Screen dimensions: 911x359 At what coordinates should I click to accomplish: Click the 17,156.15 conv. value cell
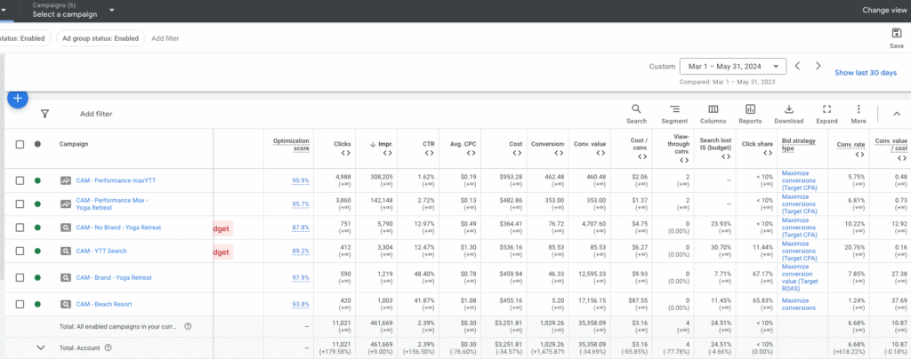(590, 300)
